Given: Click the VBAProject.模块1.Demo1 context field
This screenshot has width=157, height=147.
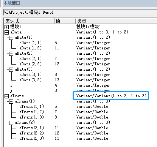Looking at the screenshot, I should (x=80, y=12).
